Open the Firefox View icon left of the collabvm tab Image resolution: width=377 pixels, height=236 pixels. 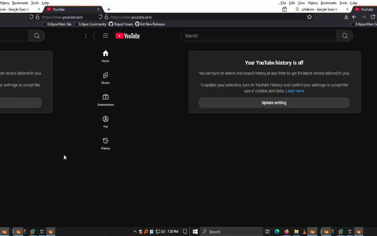285,9
